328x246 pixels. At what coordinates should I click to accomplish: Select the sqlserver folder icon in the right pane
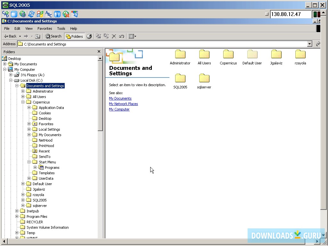204,78
